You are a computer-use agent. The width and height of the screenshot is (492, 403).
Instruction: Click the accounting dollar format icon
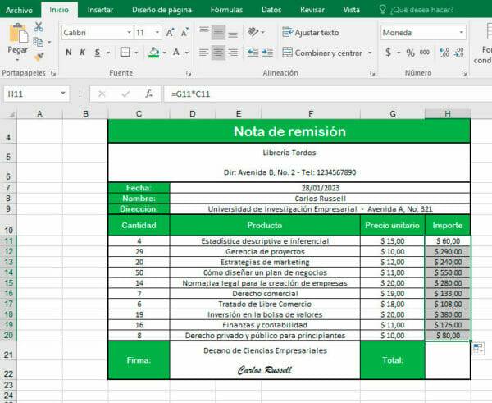(389, 53)
